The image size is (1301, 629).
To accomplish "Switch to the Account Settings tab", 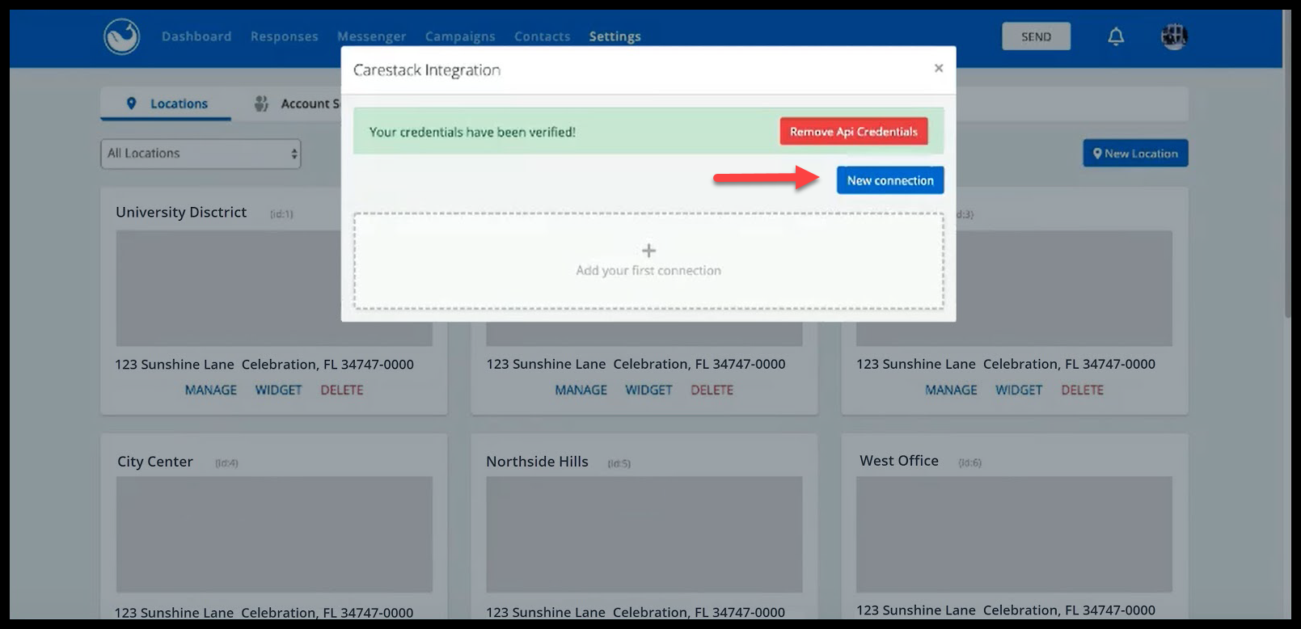I will point(298,103).
